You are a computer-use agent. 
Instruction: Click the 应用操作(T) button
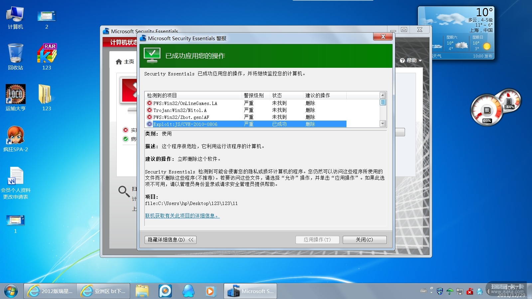click(x=318, y=240)
